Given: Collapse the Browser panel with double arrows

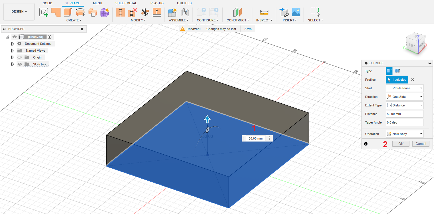Looking at the screenshot, I should (4, 29).
